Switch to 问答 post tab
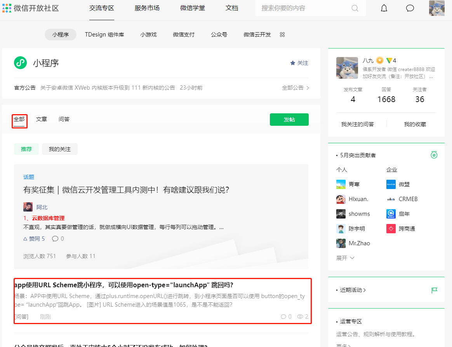The image size is (452, 347). (x=64, y=119)
